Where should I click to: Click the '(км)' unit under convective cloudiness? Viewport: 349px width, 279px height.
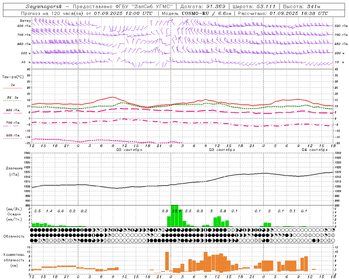coord(14,265)
